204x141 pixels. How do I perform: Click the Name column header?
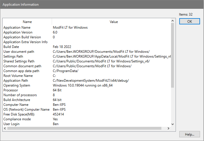tap(27, 22)
